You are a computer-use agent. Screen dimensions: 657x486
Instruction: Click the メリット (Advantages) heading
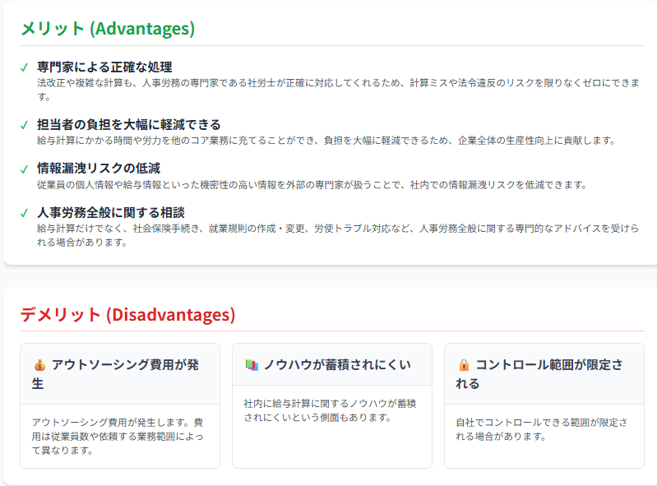pos(108,29)
